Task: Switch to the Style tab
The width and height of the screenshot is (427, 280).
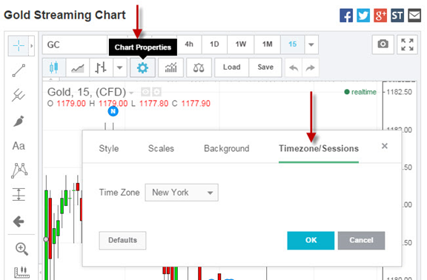Action: [109, 149]
